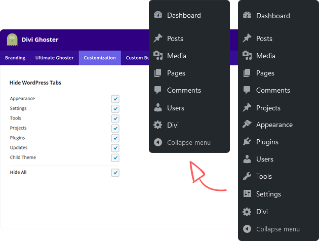Open Divi label in full menu
The height and width of the screenshot is (241, 319).
click(262, 212)
